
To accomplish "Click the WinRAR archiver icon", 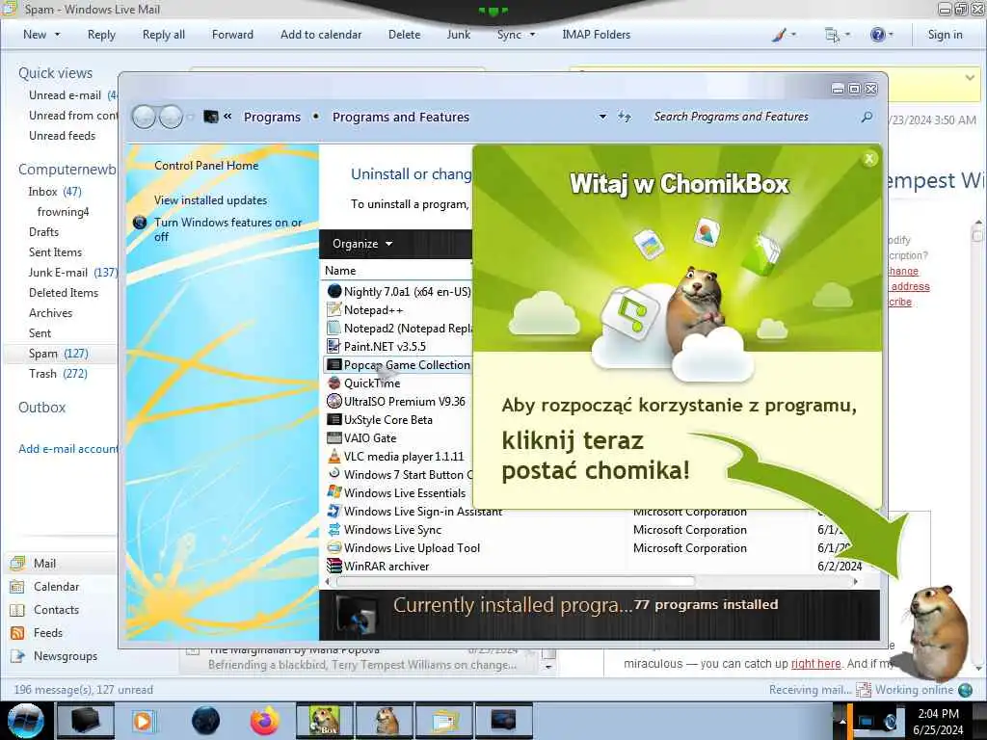I will 334,566.
